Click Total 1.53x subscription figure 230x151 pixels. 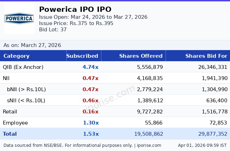point(91,134)
